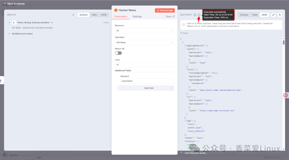Click the translate floating icon
The height and width of the screenshot is (160, 289).
pos(285,95)
